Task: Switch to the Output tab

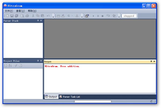Action: [51, 97]
